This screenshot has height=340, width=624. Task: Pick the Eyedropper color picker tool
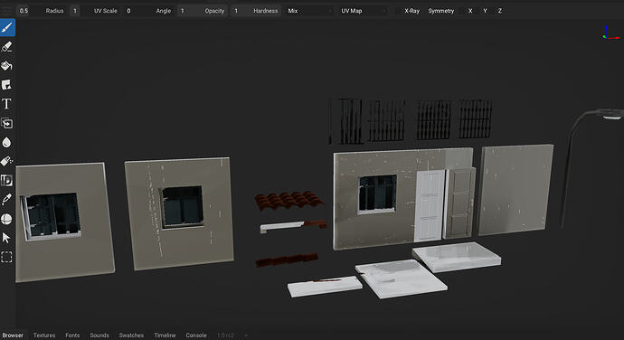[x=6, y=200]
